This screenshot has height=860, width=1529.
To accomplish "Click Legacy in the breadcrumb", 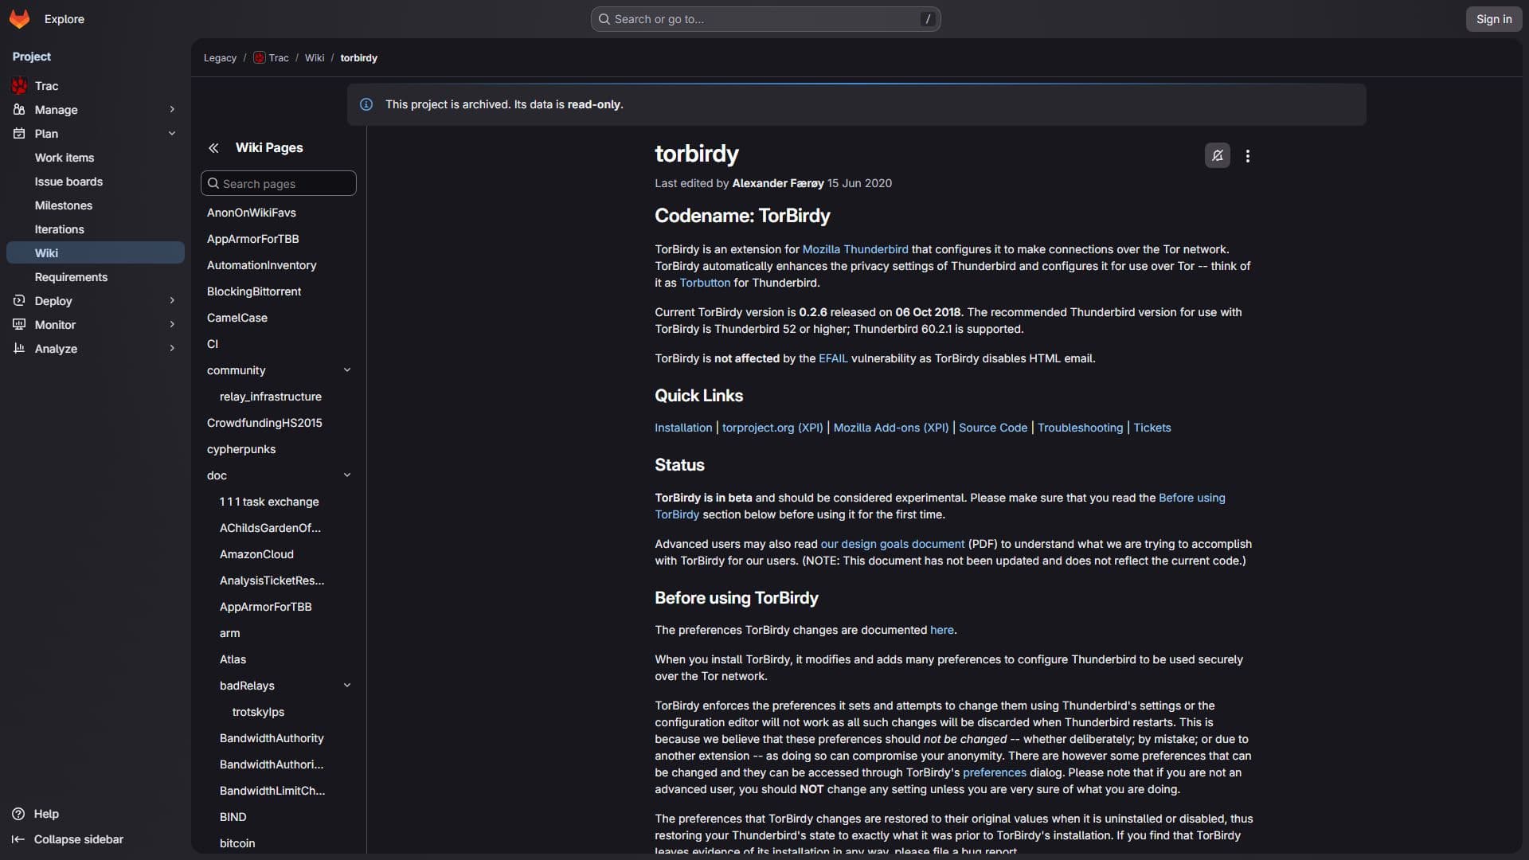I will coord(220,58).
